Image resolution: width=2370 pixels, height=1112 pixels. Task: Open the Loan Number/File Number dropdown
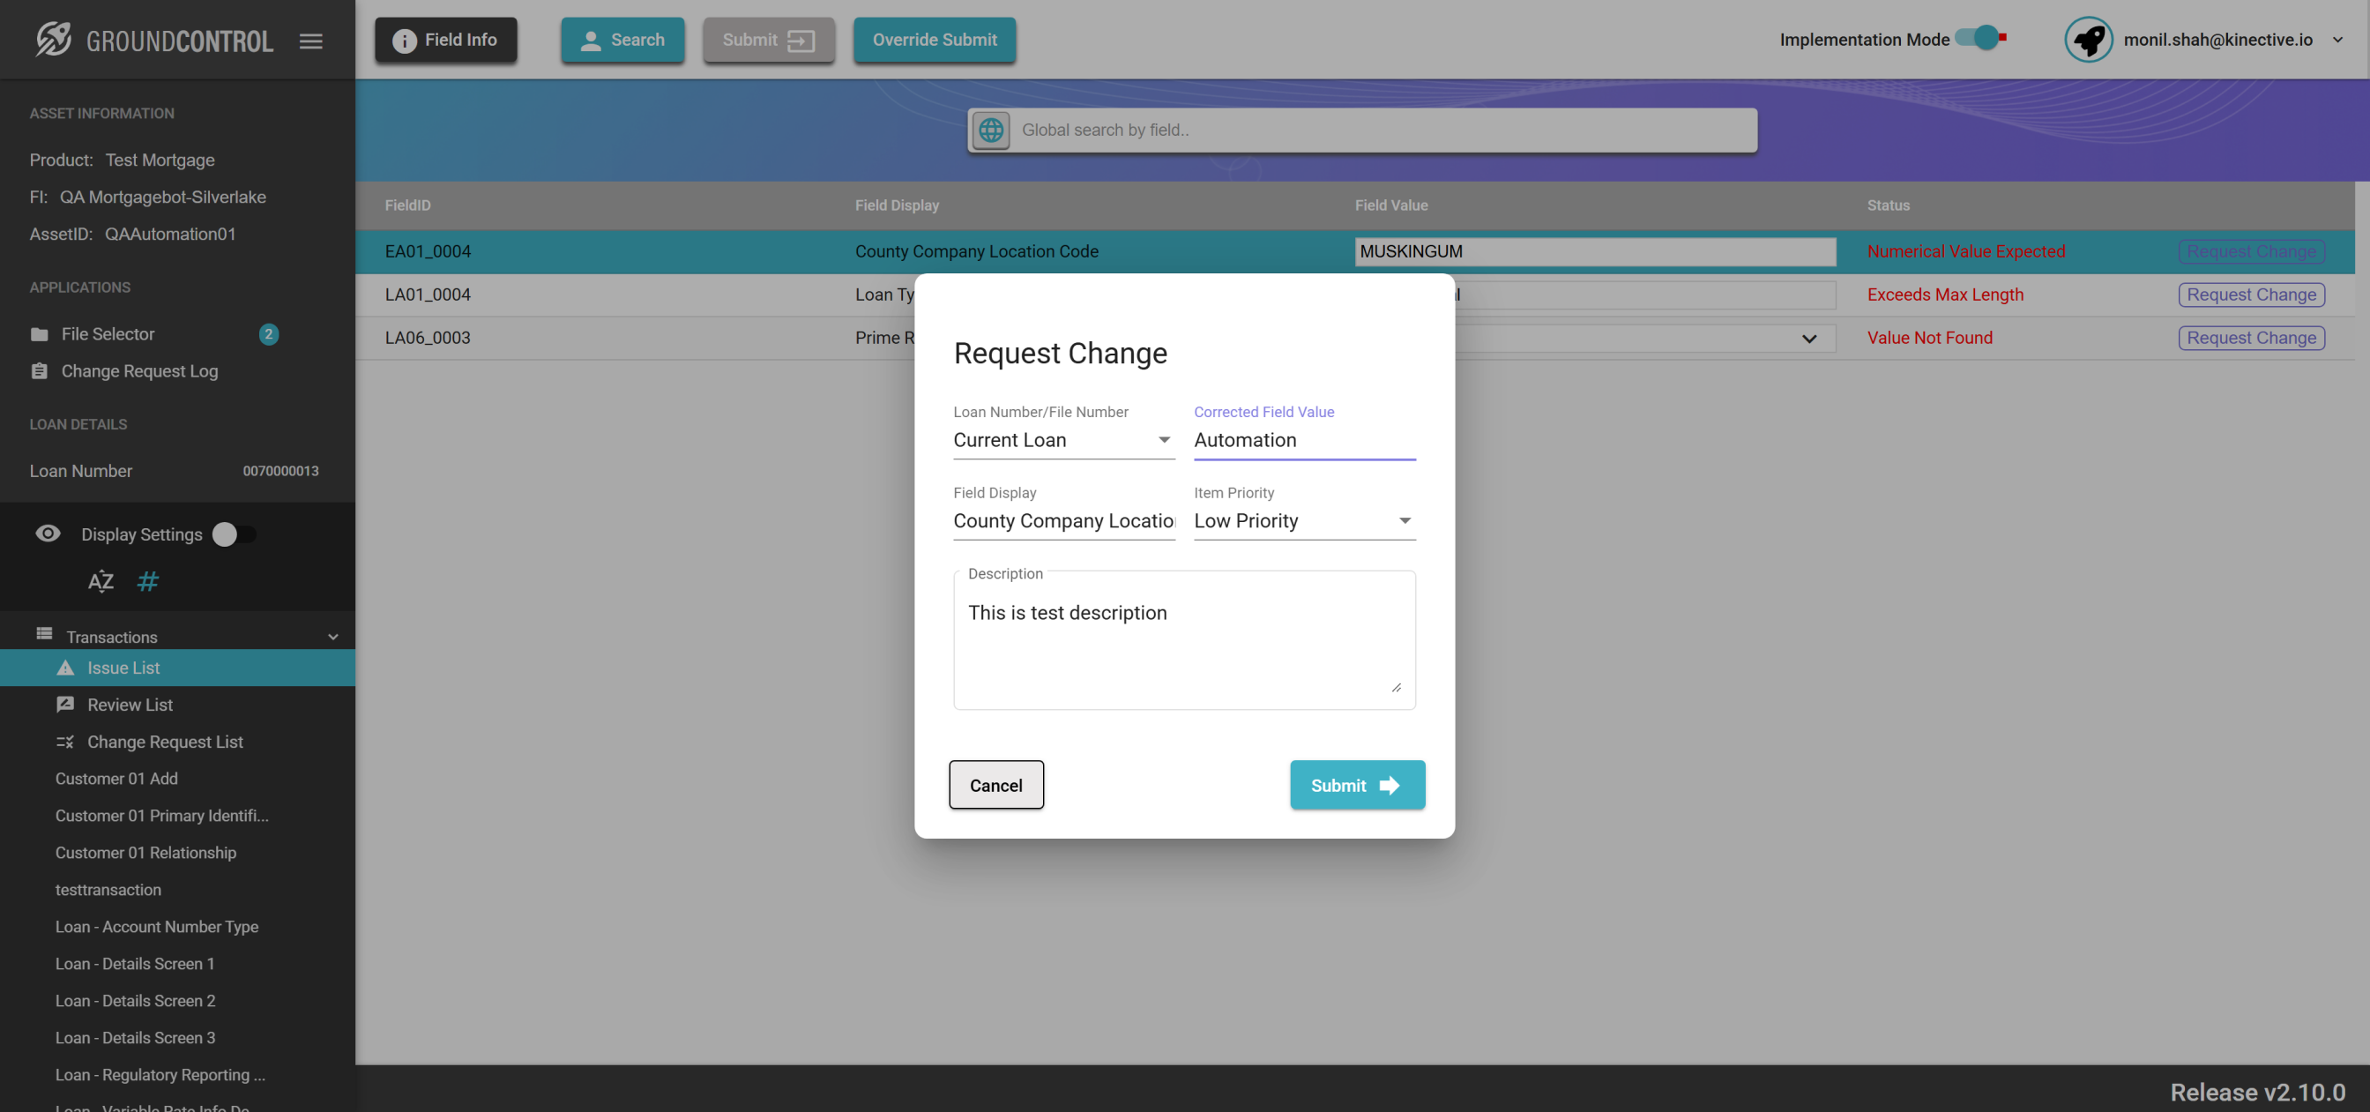1063,440
